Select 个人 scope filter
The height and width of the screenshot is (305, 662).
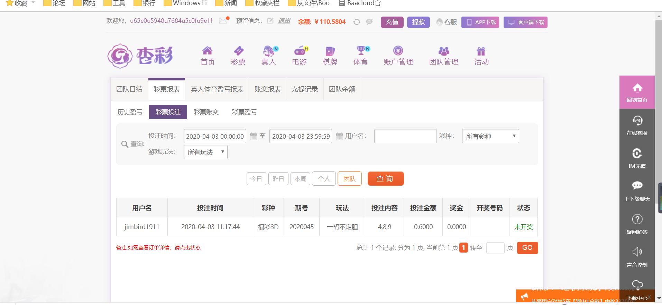(324, 179)
